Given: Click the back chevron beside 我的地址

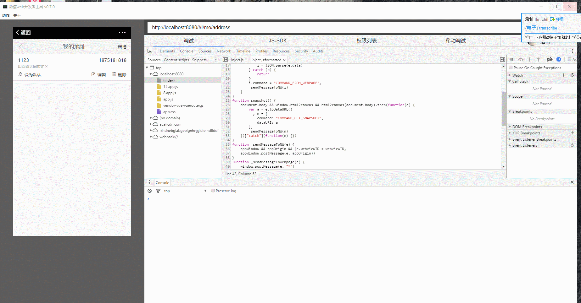Looking at the screenshot, I should tap(20, 47).
